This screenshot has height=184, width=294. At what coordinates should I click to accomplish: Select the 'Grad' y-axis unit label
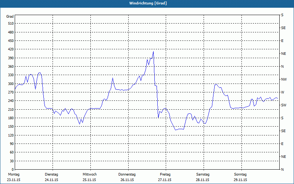click(10, 17)
